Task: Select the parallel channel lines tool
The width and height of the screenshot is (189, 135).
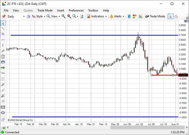Action: 3,34
